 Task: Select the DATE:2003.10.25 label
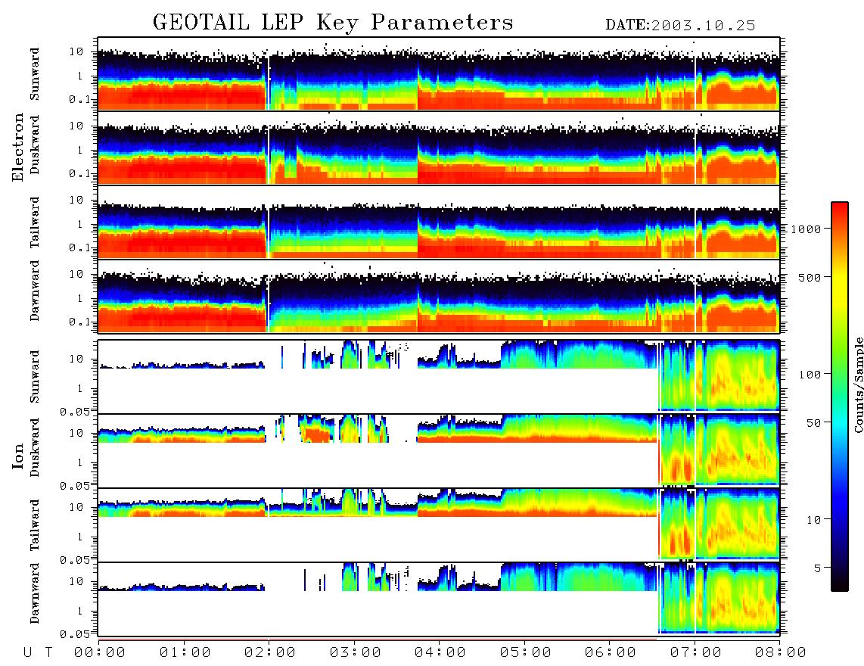pos(680,26)
